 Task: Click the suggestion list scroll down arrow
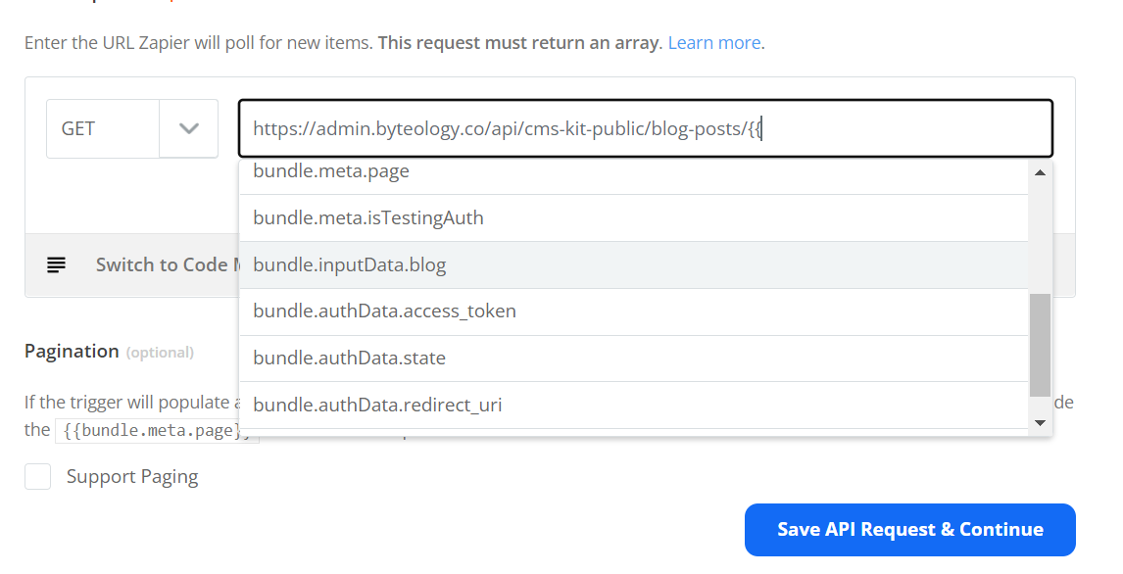1040,423
